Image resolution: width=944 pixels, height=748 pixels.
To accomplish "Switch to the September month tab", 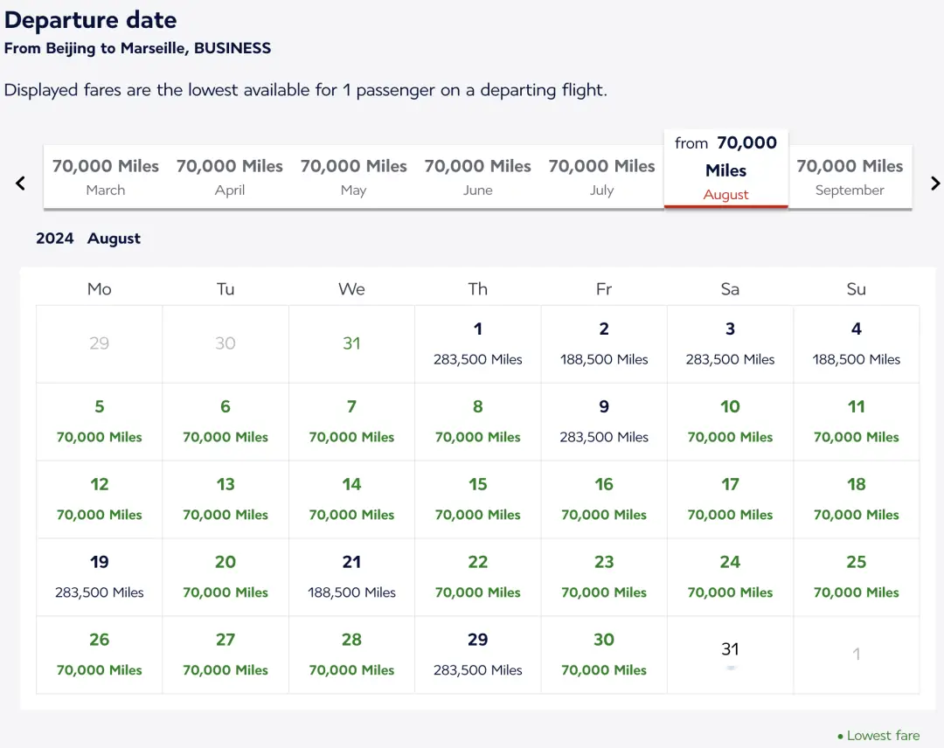I will pyautogui.click(x=850, y=177).
